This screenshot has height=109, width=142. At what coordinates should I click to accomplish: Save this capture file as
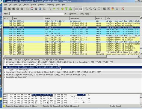coord(32,9)
